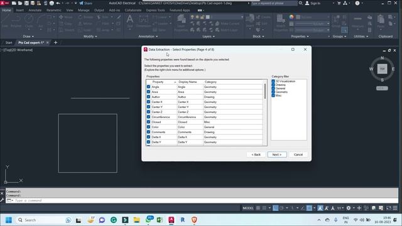
Task: Uncheck 3D Visualization in Category filter
Action: click(273, 81)
